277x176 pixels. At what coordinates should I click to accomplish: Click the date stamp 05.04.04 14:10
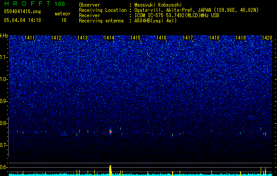[22, 20]
